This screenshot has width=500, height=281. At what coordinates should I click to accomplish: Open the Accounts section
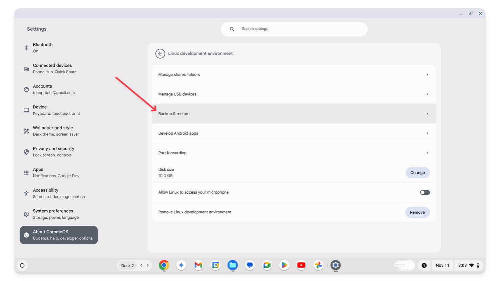coord(59,89)
